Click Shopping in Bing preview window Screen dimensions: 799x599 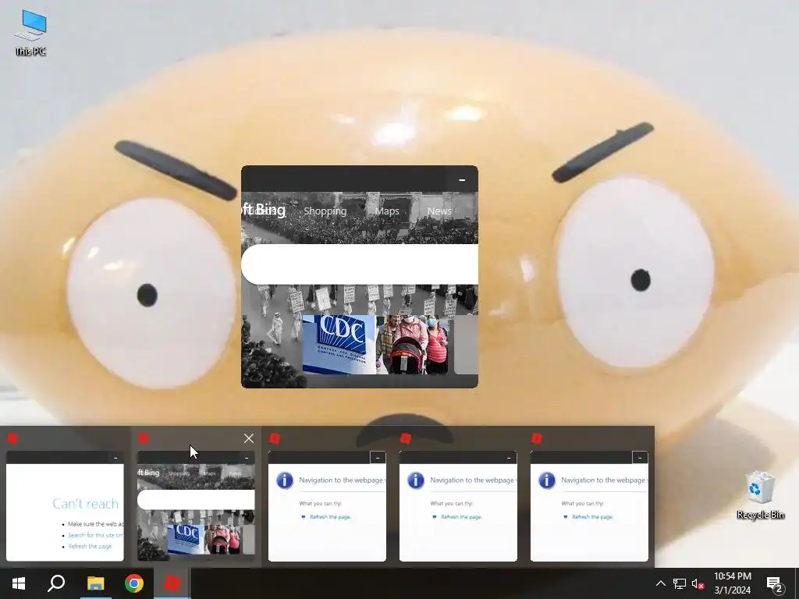click(x=325, y=211)
